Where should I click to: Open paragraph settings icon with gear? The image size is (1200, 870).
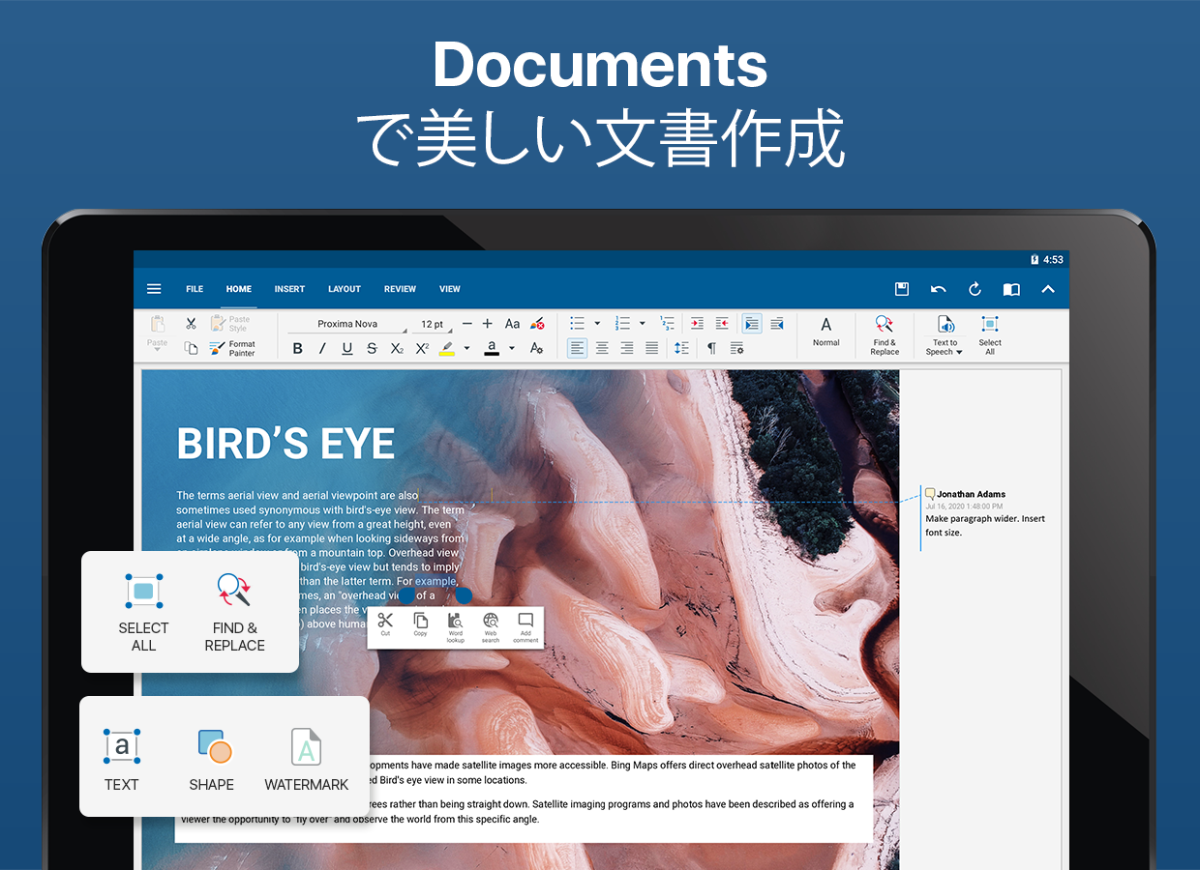pos(736,348)
